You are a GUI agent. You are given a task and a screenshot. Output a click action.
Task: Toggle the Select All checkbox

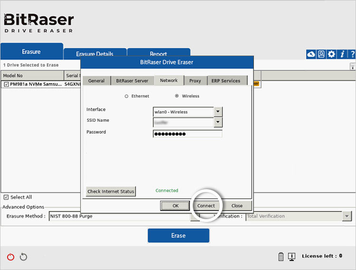click(6, 197)
